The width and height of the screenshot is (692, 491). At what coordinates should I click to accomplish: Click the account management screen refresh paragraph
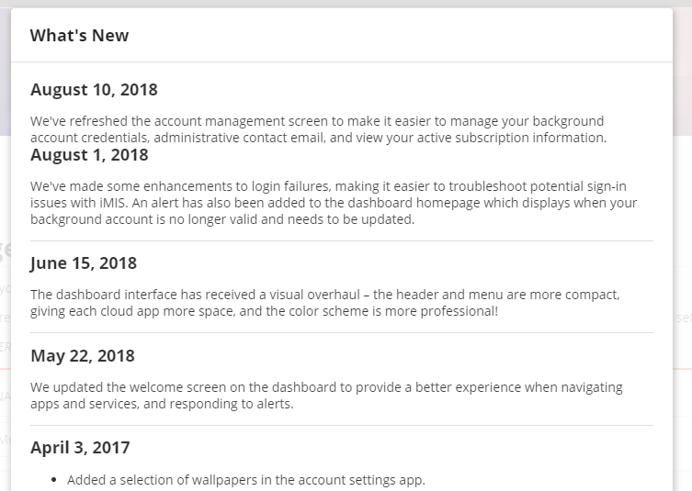click(x=317, y=129)
